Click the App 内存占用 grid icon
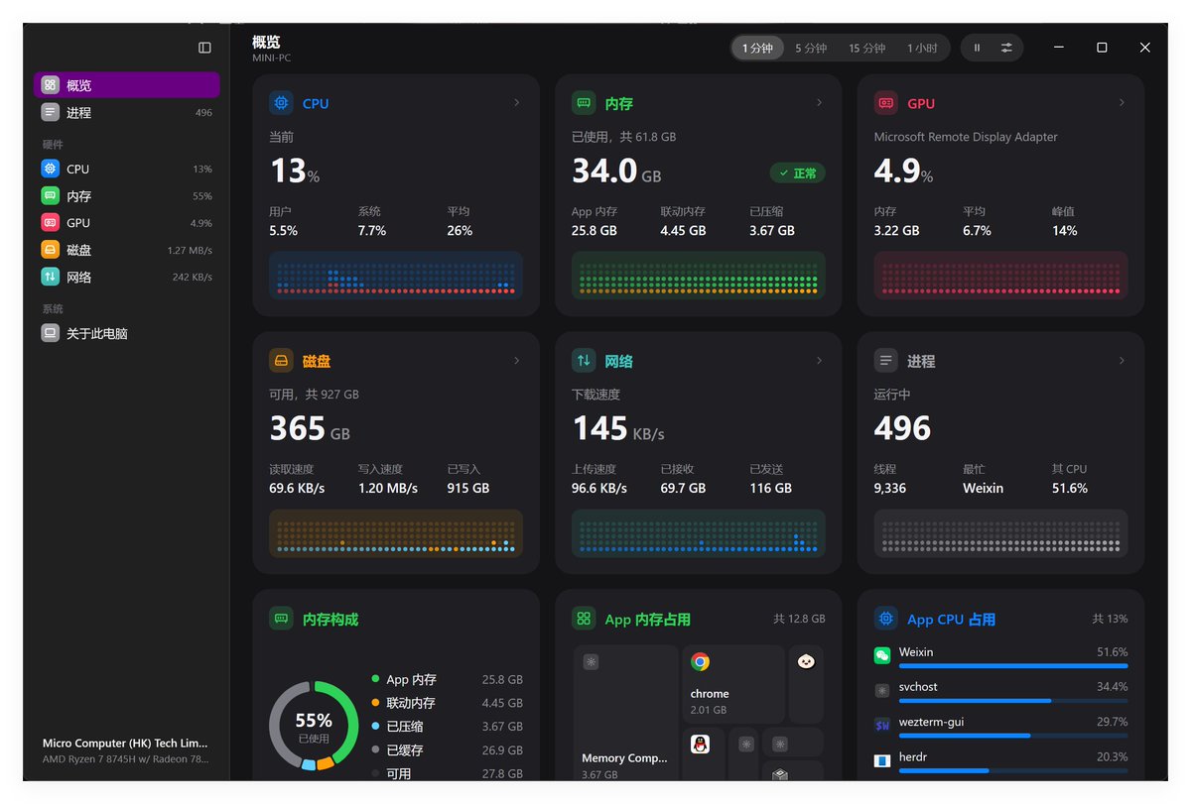 coord(584,619)
